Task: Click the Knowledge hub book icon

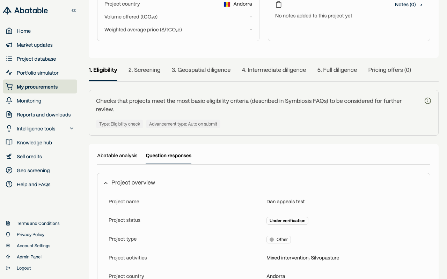Action: (x=9, y=143)
